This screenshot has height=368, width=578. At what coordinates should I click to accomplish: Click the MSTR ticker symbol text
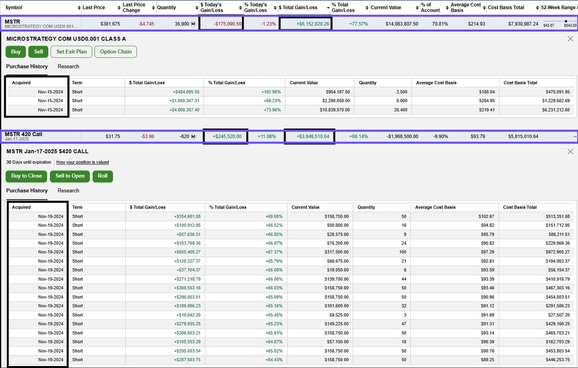[x=12, y=21]
